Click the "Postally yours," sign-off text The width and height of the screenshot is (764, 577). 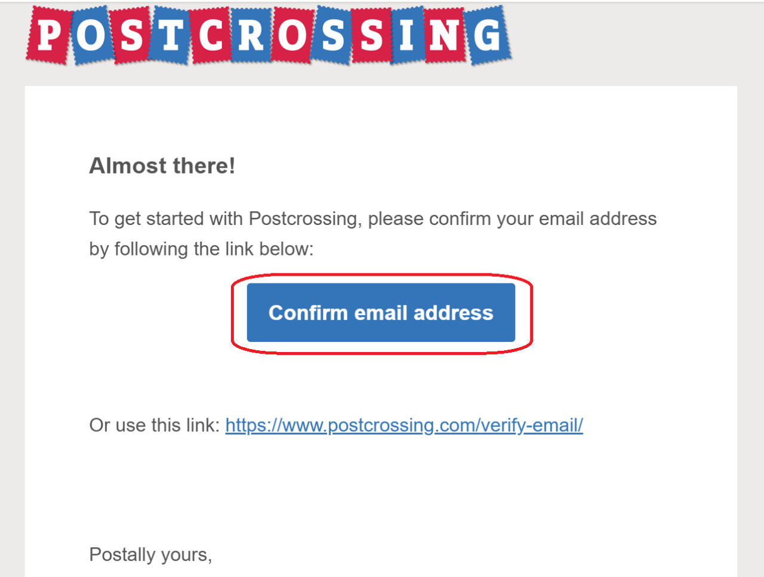point(150,554)
